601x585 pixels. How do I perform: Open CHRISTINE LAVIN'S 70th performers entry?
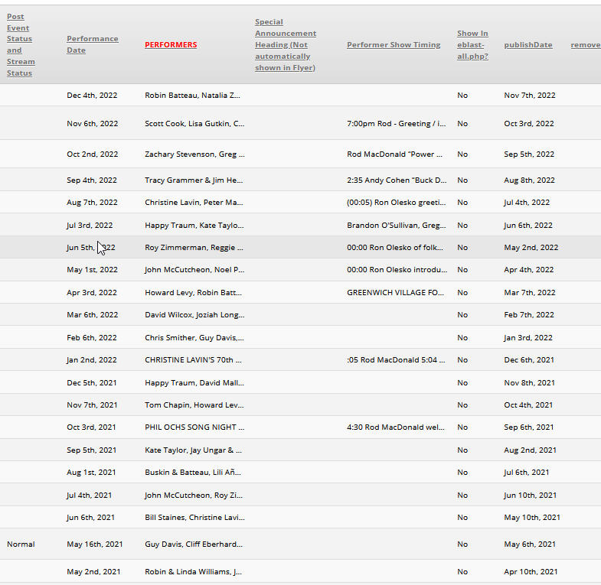click(193, 360)
